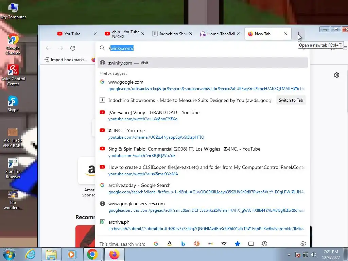Screen dimensions: 348x261
Task: Search with eBay one-off engine icon
Action: [x=210, y=244]
